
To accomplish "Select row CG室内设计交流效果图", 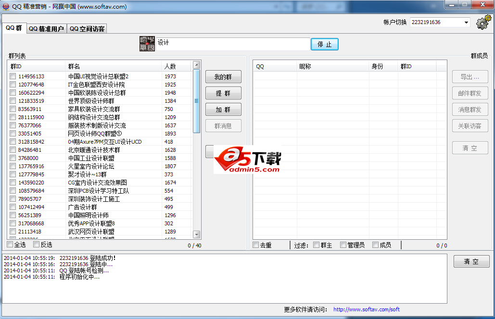I will (x=100, y=183).
